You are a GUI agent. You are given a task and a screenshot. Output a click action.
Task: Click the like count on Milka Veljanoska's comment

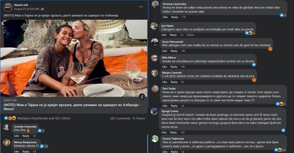(x=44, y=146)
